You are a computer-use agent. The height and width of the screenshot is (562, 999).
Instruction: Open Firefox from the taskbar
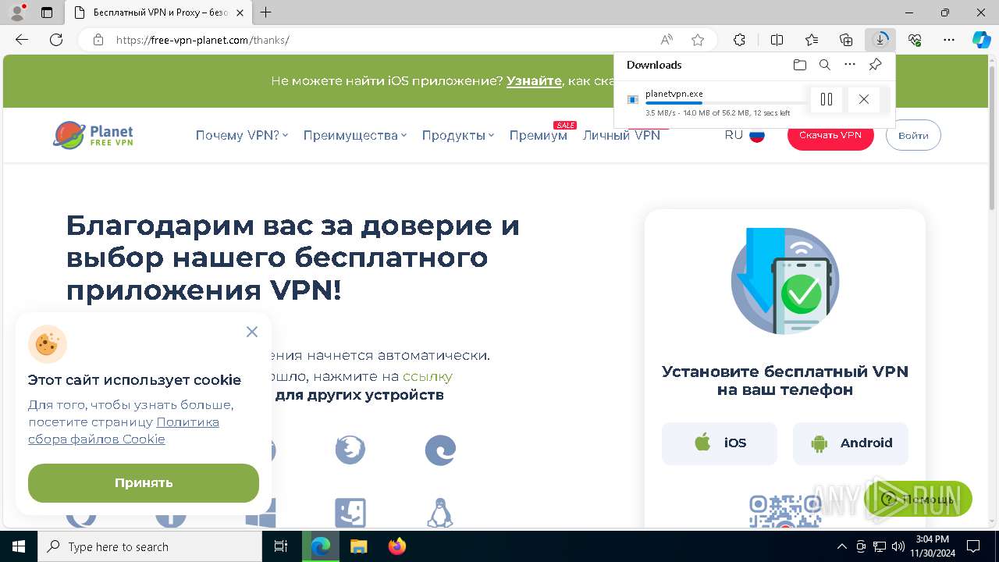point(397,546)
